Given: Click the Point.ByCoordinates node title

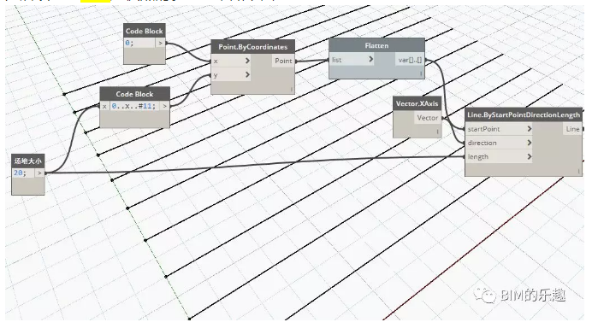Looking at the screenshot, I should tap(252, 47).
